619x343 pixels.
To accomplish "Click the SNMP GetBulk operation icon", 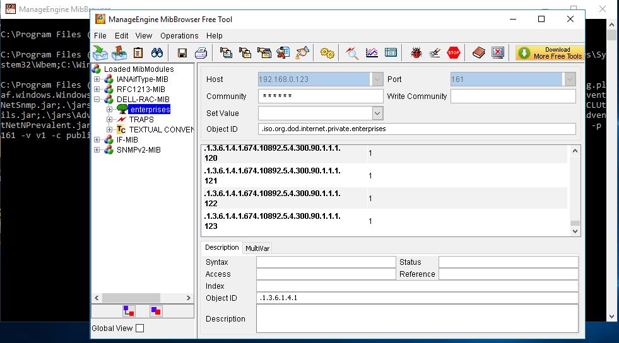I will pyautogui.click(x=264, y=52).
